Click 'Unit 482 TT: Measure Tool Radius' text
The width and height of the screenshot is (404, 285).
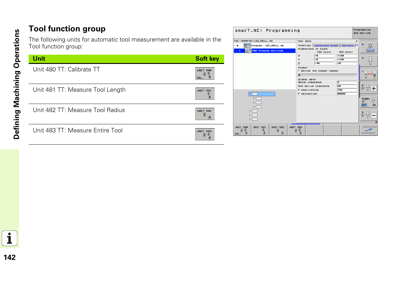click(x=79, y=110)
